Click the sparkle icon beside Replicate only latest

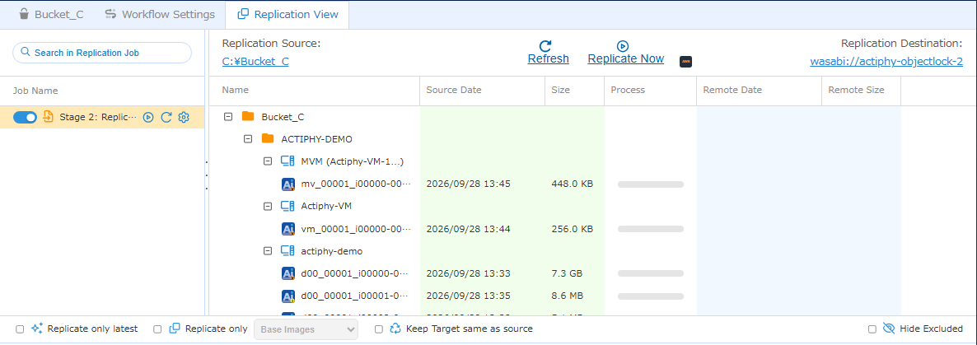pos(36,329)
